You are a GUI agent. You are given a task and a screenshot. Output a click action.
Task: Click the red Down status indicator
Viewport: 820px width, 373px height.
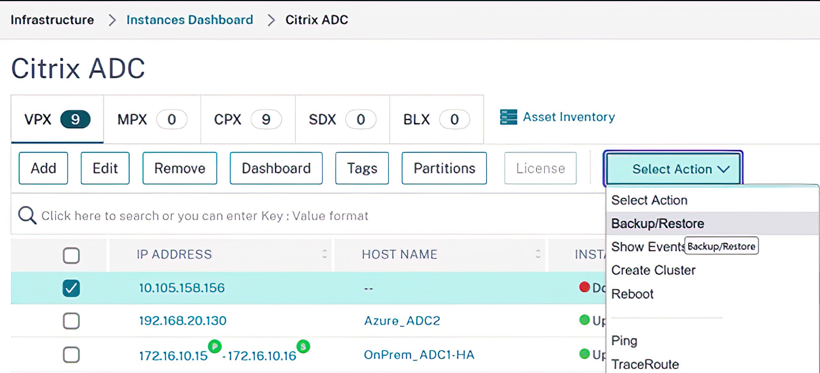(584, 287)
